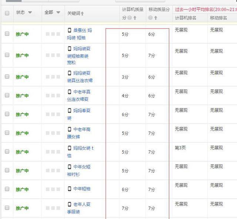Check the row for 妈妈装夏装短袖套装宽松

pos(7,55)
